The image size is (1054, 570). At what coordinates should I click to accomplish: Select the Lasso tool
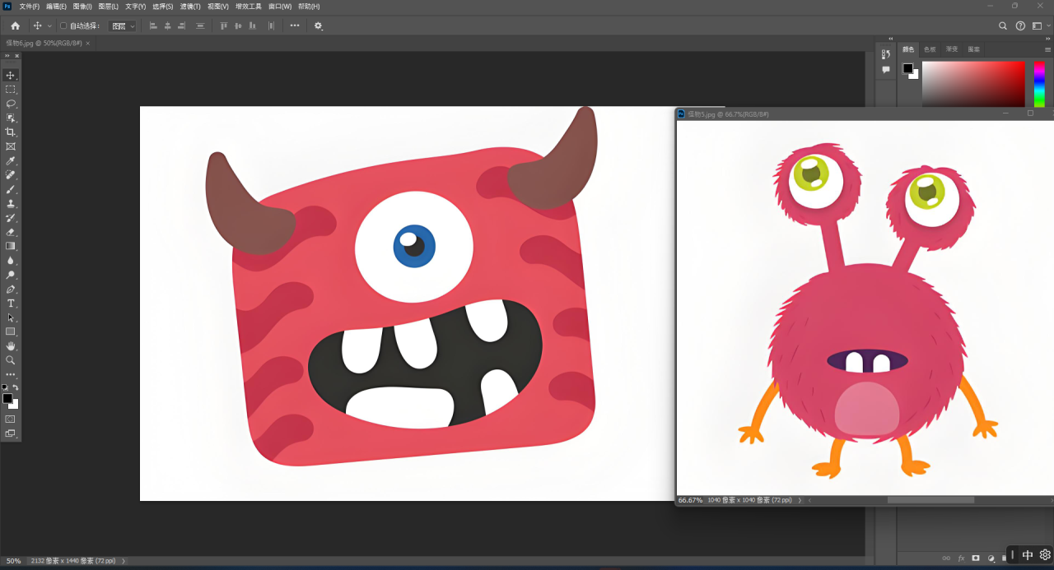pyautogui.click(x=11, y=104)
